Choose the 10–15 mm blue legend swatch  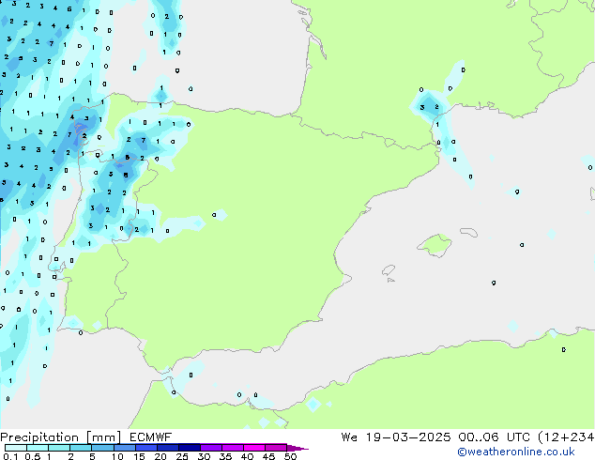point(126,448)
